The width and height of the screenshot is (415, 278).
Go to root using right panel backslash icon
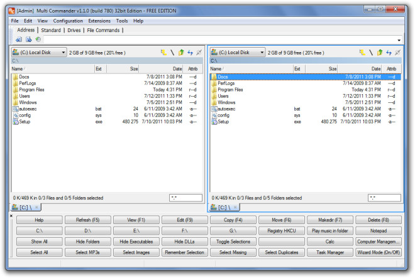(x=371, y=52)
